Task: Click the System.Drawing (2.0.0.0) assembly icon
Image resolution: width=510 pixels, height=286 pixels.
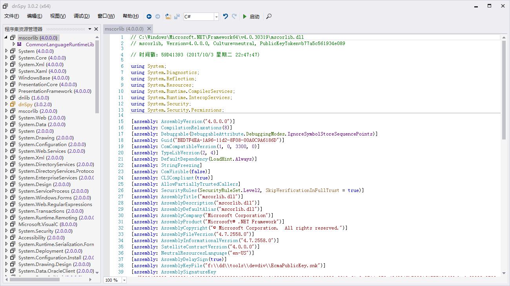Action: [x=13, y=138]
